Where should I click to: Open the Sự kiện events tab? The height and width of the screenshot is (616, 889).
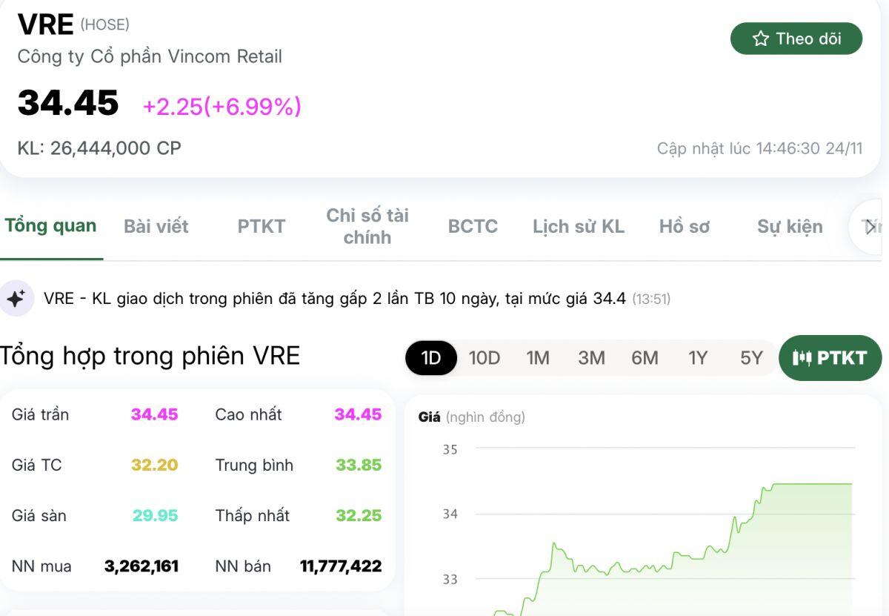pos(790,226)
